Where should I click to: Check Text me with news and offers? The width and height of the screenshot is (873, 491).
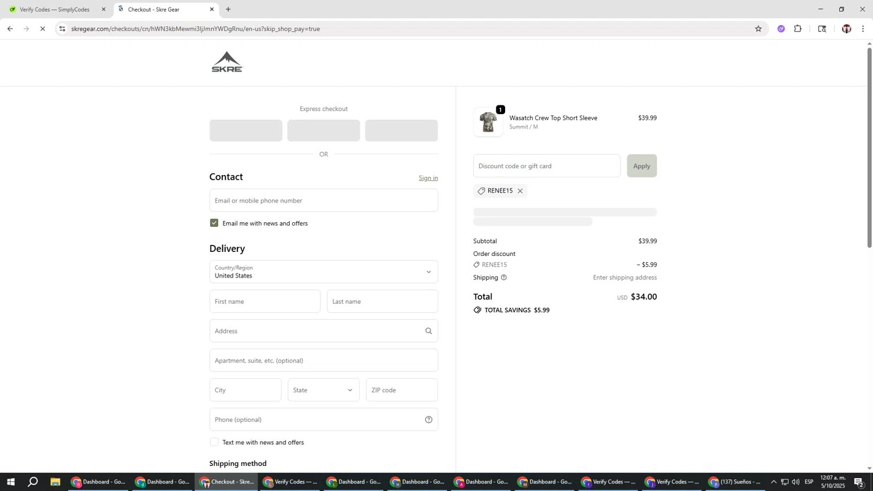tap(214, 442)
